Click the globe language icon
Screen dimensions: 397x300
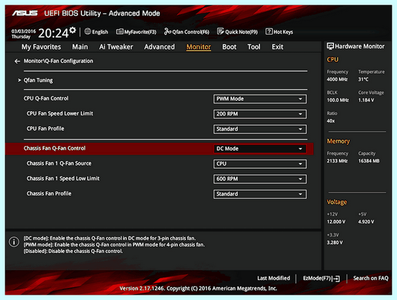coord(87,32)
